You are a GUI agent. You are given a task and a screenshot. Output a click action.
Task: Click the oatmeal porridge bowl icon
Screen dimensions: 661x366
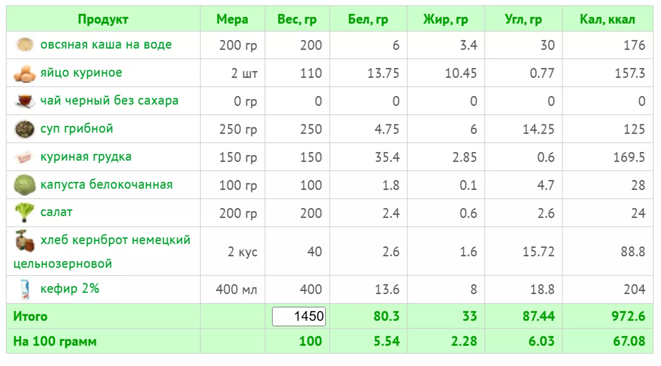(24, 45)
